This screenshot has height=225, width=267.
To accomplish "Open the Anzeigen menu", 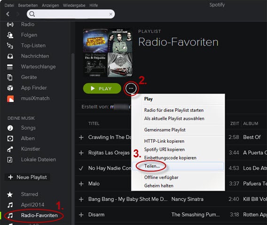I will (50, 6).
